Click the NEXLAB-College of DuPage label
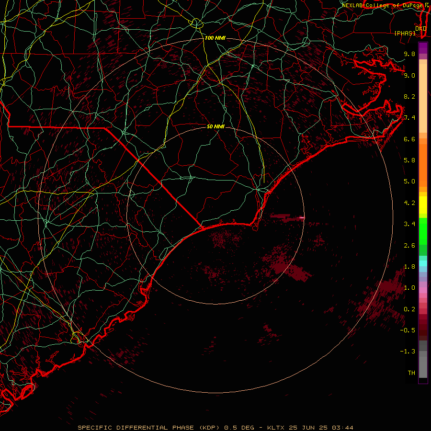The height and width of the screenshot is (431, 431). pos(383,5)
